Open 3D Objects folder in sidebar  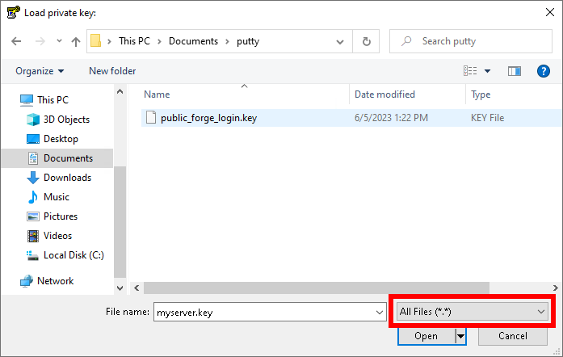click(x=66, y=120)
